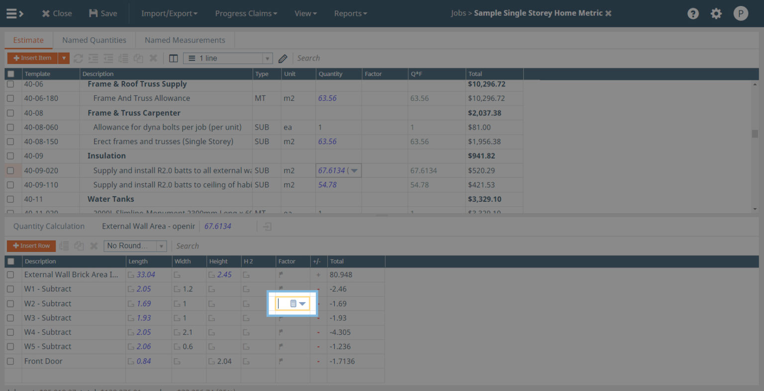Image resolution: width=764 pixels, height=391 pixels.
Task: Click the Insert Row button
Action: click(x=31, y=245)
